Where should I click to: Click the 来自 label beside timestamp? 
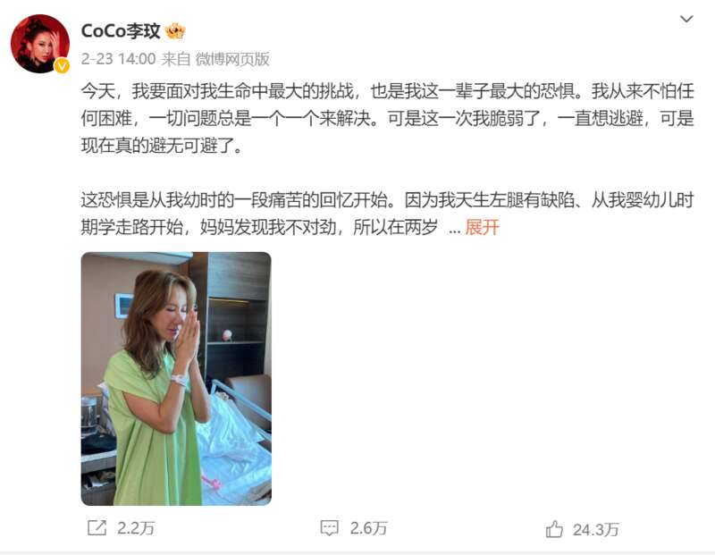coord(176,59)
